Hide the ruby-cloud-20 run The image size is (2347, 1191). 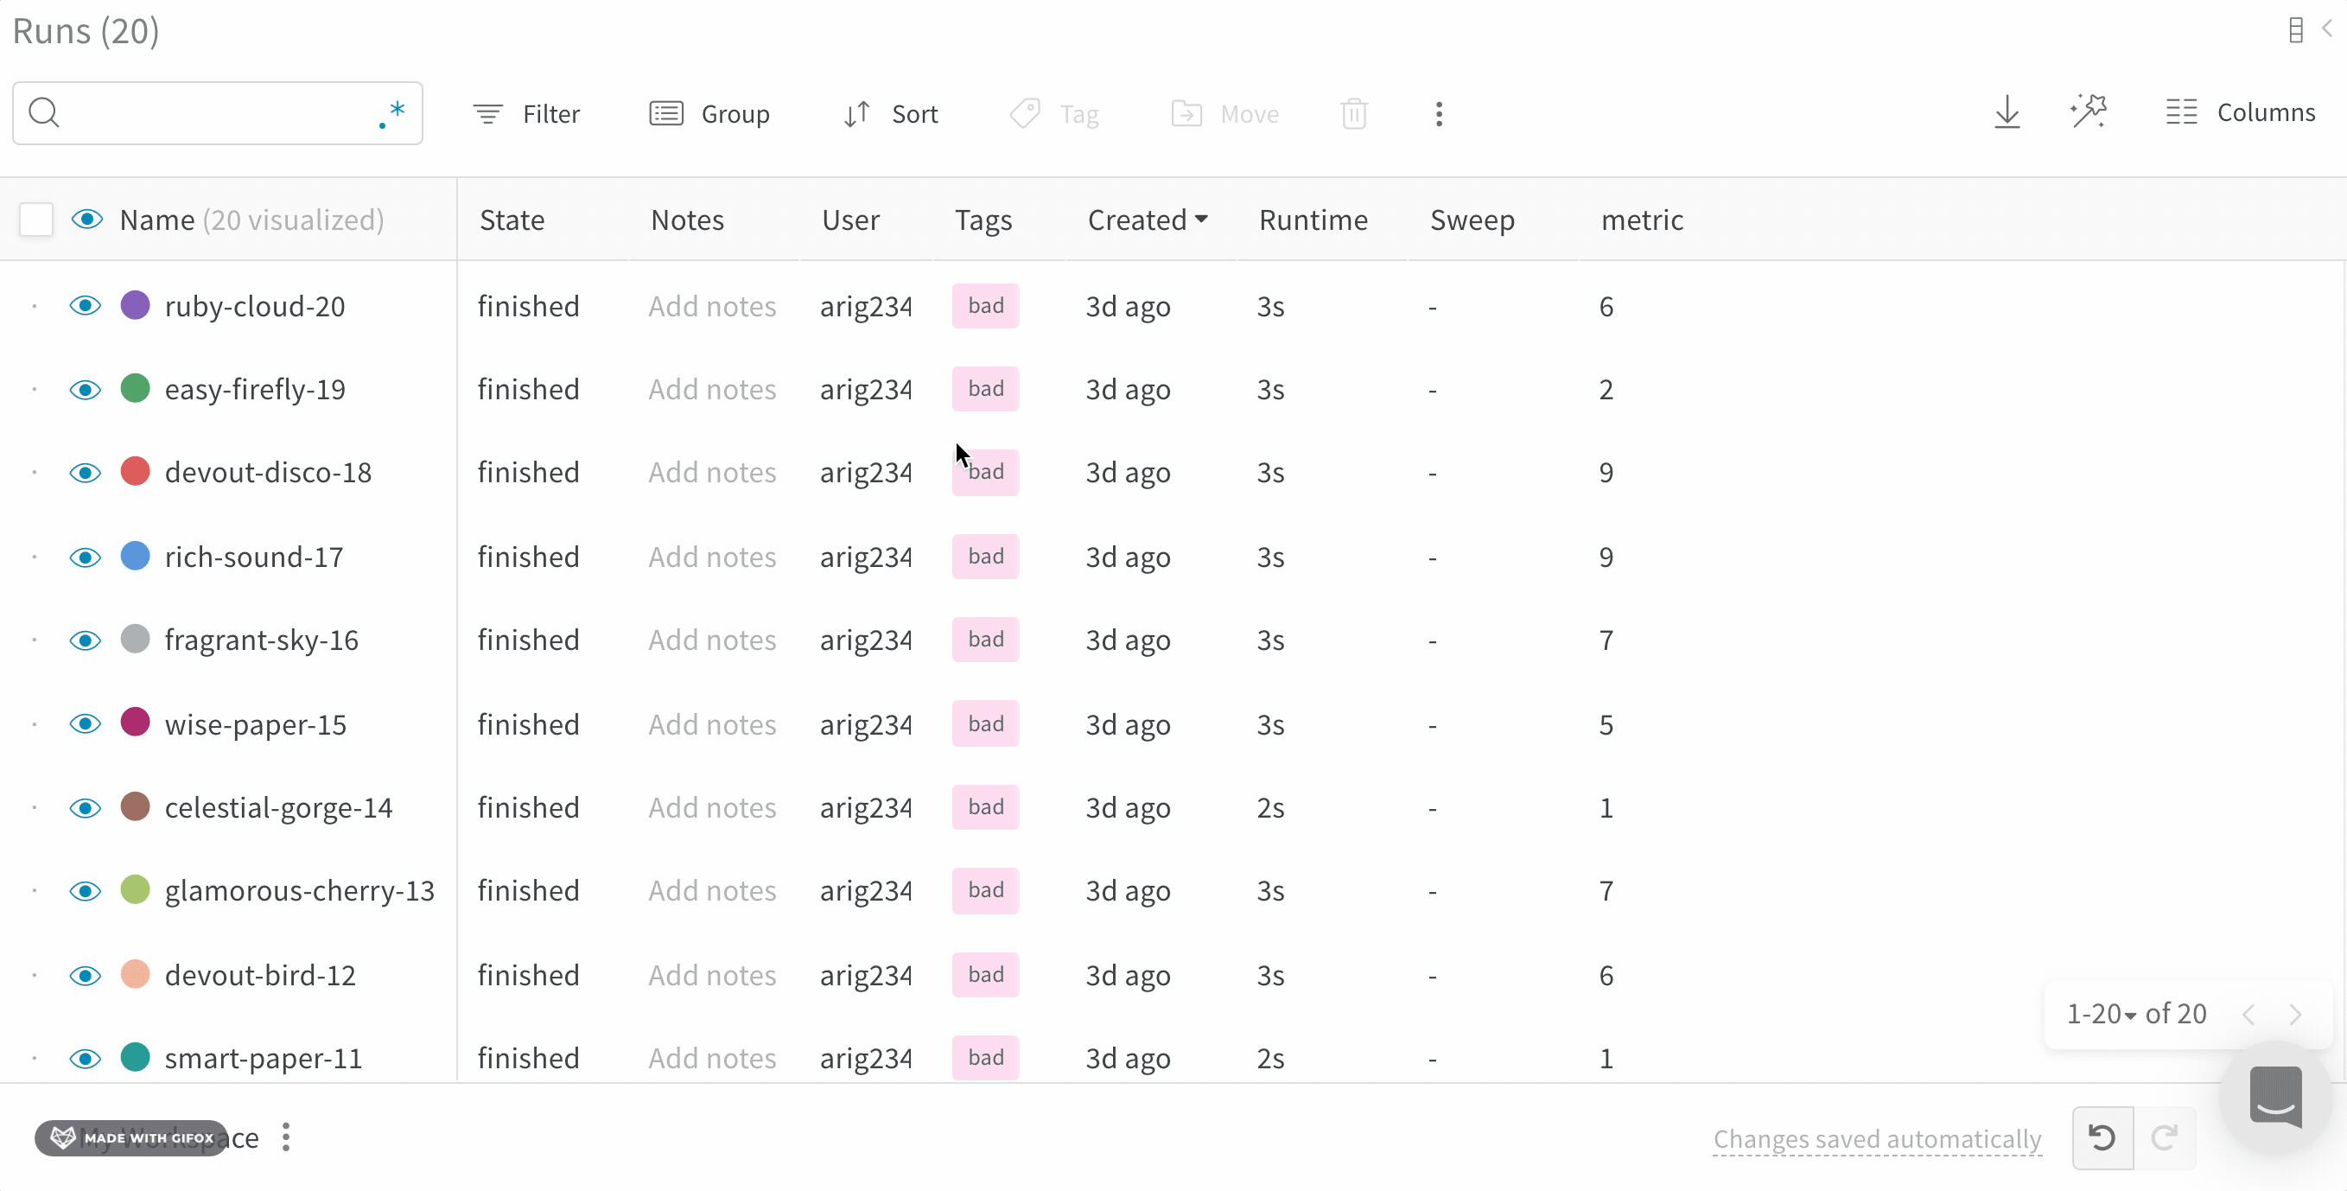[x=85, y=306]
